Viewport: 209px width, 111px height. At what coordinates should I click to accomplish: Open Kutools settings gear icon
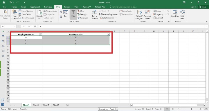pos(3,104)
